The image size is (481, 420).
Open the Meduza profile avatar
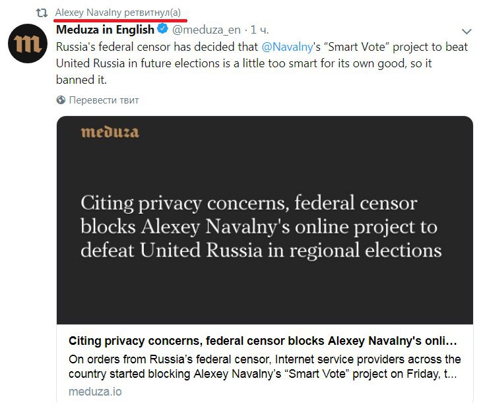28,44
